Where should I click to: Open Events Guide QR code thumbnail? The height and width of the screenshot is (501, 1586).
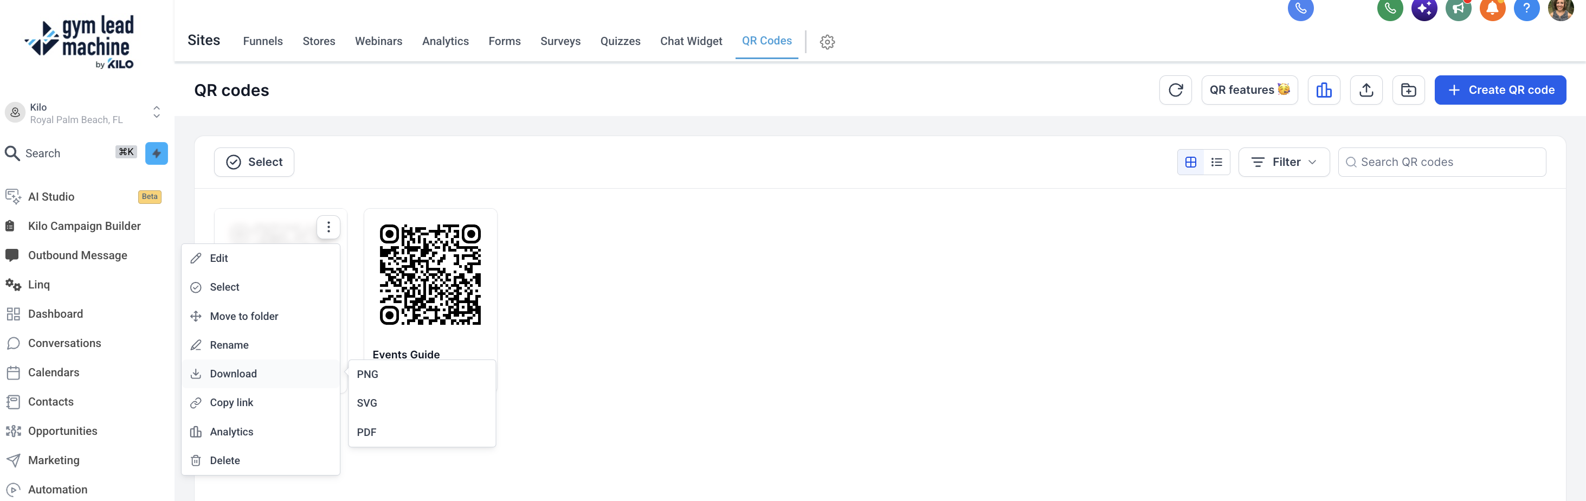point(430,275)
